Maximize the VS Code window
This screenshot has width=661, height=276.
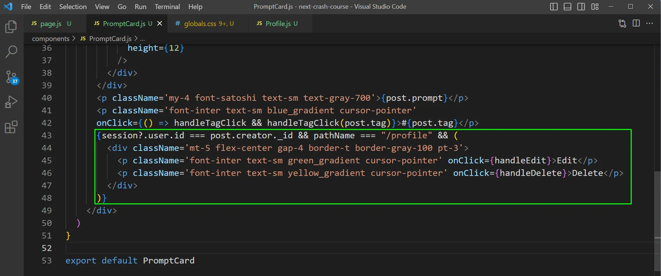pyautogui.click(x=630, y=7)
